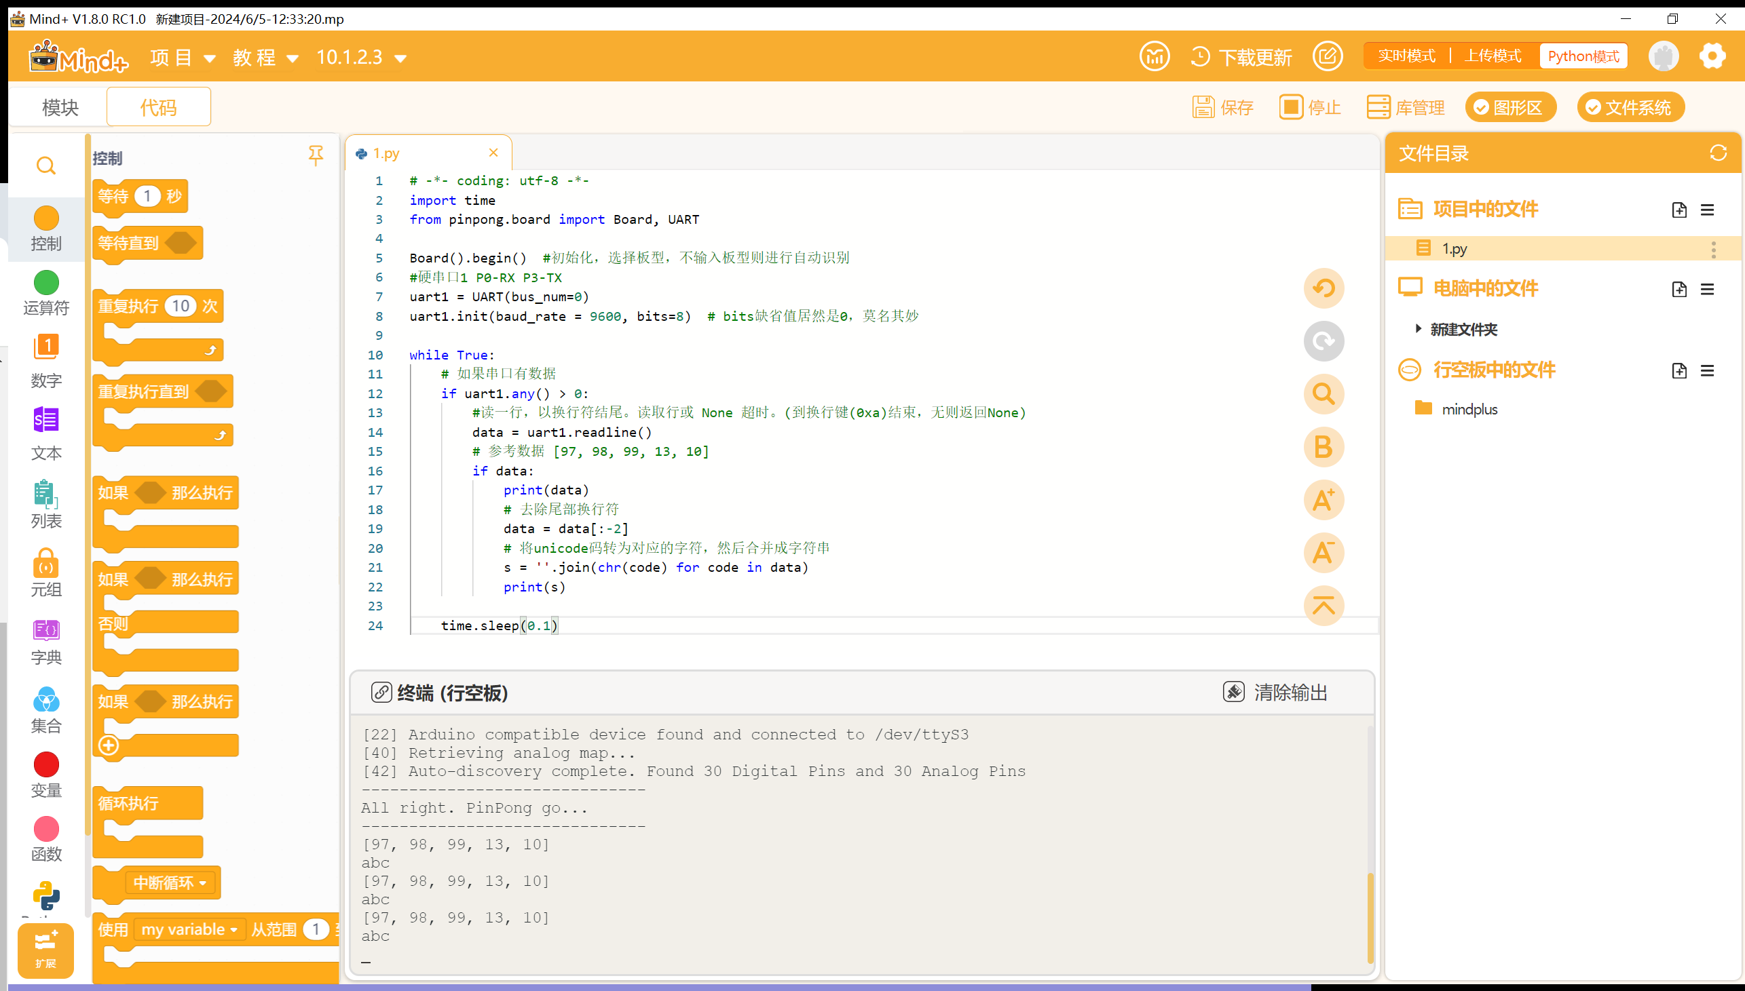Click the stop execution icon

pyautogui.click(x=1292, y=106)
